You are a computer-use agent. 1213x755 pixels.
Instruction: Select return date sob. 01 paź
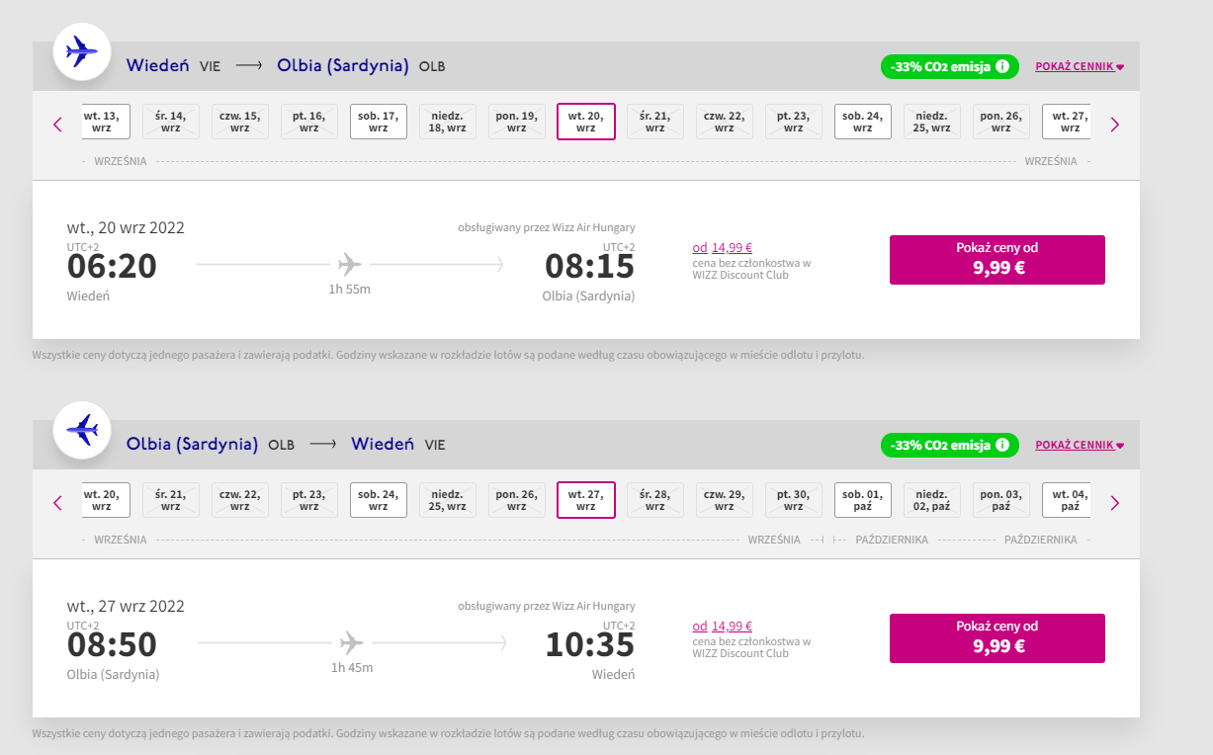[x=863, y=500]
